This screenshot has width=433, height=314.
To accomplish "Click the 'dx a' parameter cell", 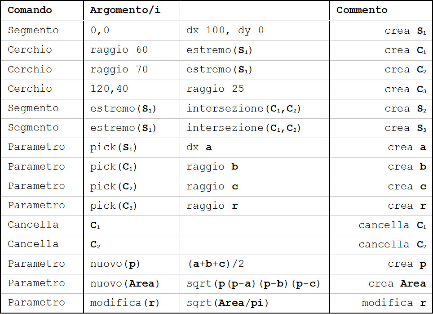I will pos(199,147).
